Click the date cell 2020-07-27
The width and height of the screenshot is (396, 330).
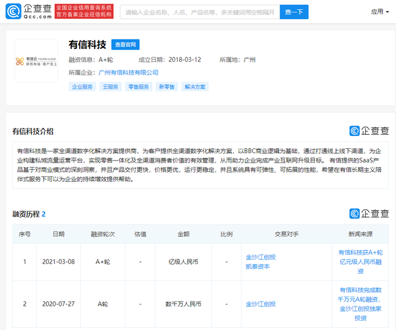pos(58,304)
